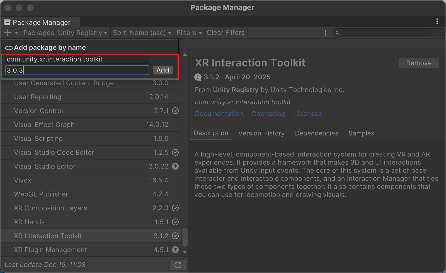Click the installed checkmark icon beside Version Control

click(x=175, y=111)
